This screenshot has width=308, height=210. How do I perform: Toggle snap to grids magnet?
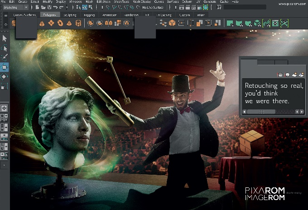tap(108, 7)
